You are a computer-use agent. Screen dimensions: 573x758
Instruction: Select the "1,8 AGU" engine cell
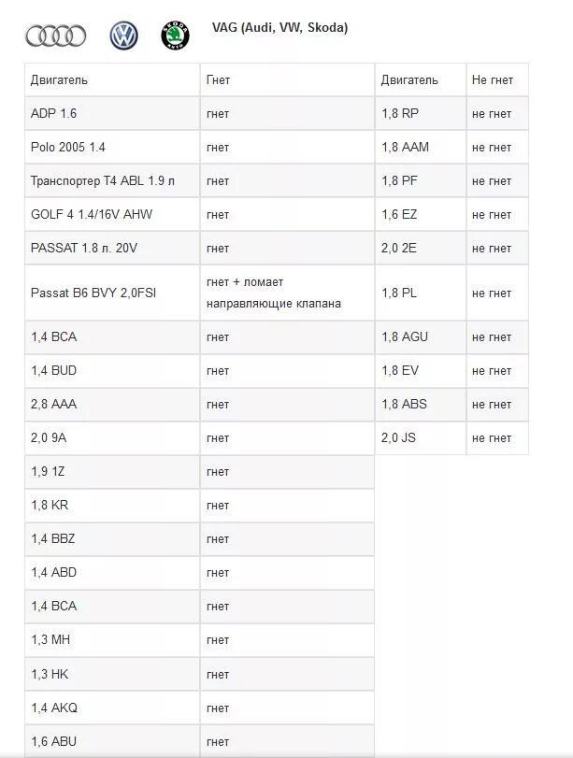405,337
